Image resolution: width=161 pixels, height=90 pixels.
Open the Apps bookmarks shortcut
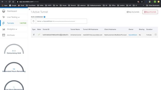point(5,5)
